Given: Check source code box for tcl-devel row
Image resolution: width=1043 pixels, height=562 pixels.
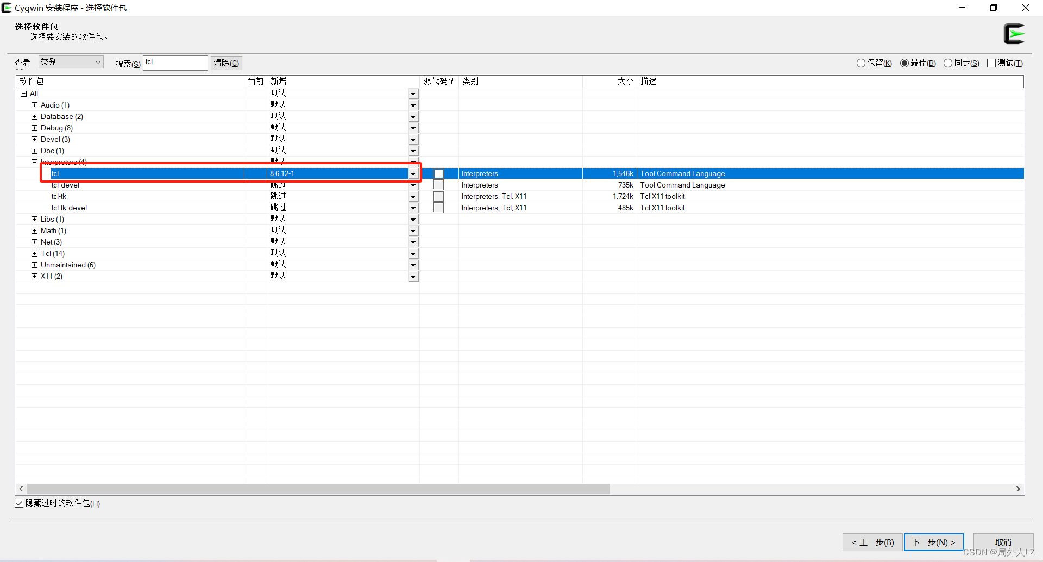Looking at the screenshot, I should pyautogui.click(x=438, y=185).
